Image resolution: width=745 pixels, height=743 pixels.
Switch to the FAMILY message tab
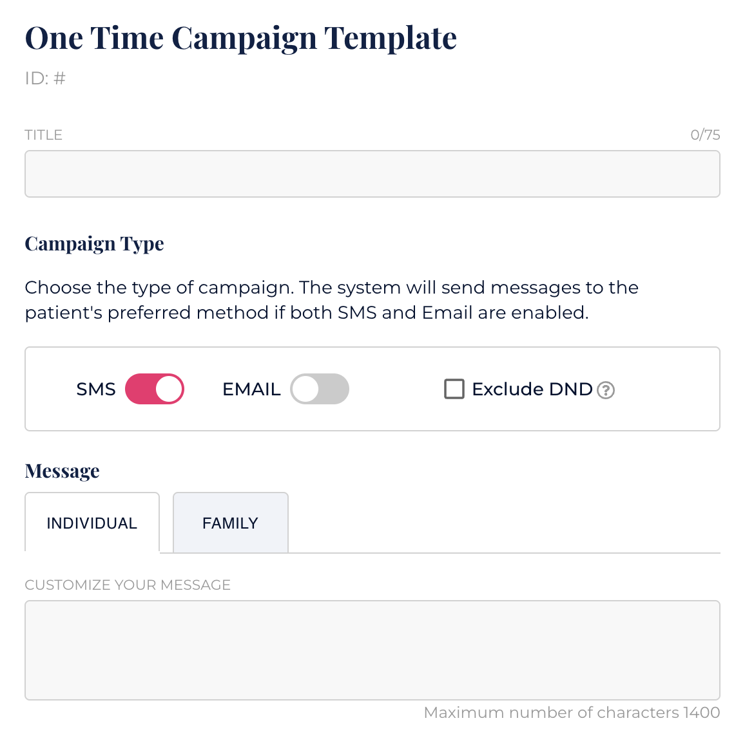(230, 523)
